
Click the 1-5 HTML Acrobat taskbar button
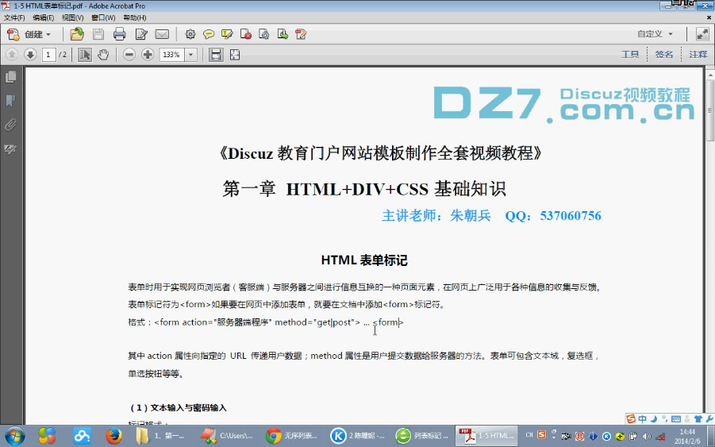point(487,436)
